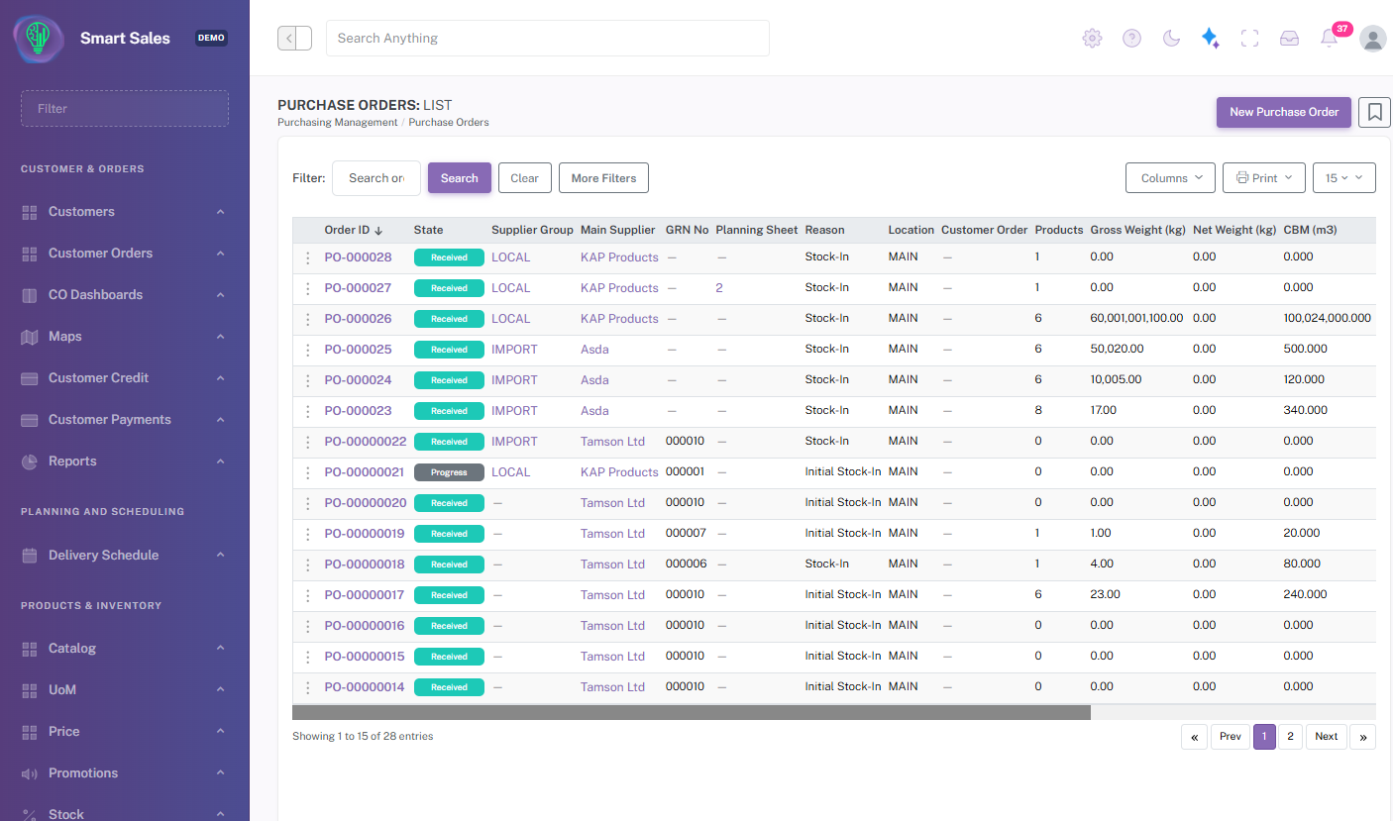Toggle fullscreen mode icon
Viewport: 1393px width, 821px height.
pyautogui.click(x=1249, y=38)
